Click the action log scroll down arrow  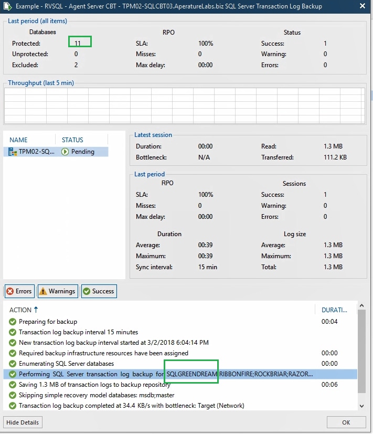pos(361,406)
